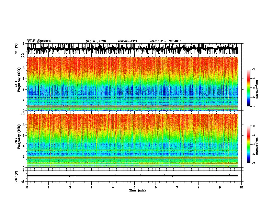Click time axis tick label "6"
The height and width of the screenshot is (210, 272).
pos(156,187)
